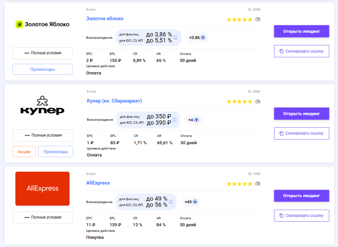338x247 pixels.
Task: Click the info icon in Купер reward
Action: click(174, 120)
